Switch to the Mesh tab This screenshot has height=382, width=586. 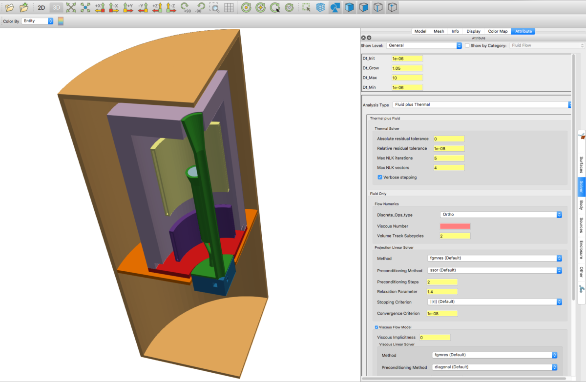pyautogui.click(x=439, y=31)
